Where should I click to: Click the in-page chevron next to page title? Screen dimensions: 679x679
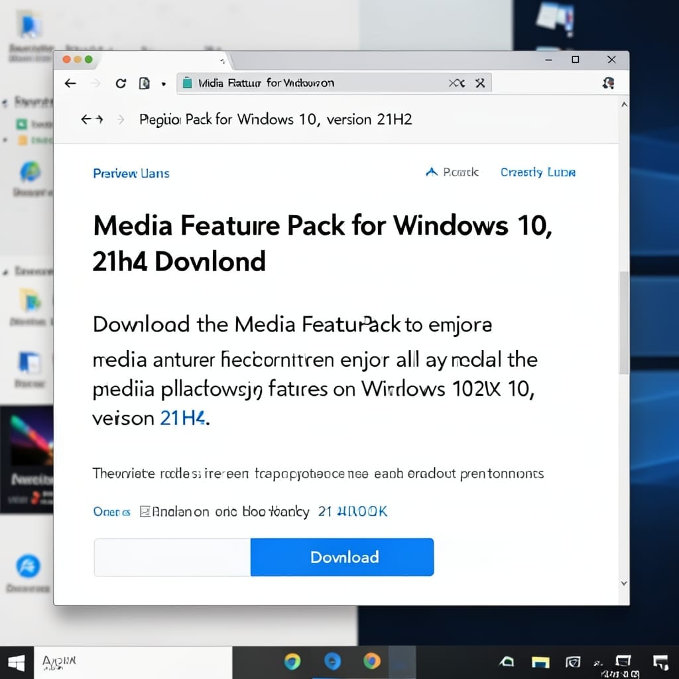[121, 119]
